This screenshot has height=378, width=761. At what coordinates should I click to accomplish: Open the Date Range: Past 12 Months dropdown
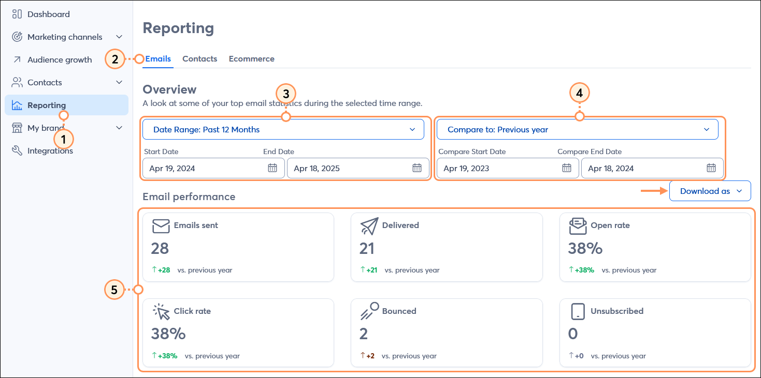(x=283, y=129)
